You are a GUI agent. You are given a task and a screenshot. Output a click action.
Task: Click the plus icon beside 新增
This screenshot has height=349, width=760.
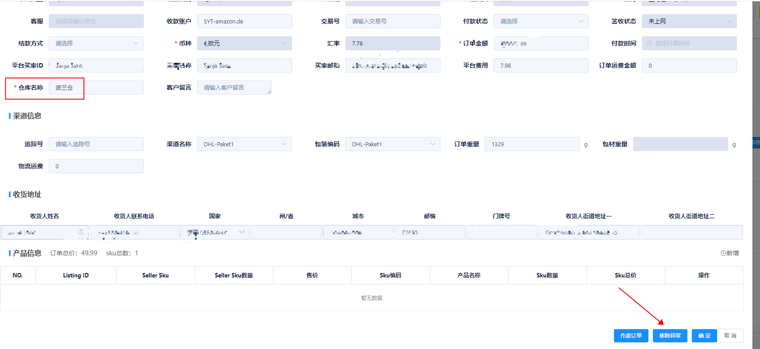[x=723, y=253]
